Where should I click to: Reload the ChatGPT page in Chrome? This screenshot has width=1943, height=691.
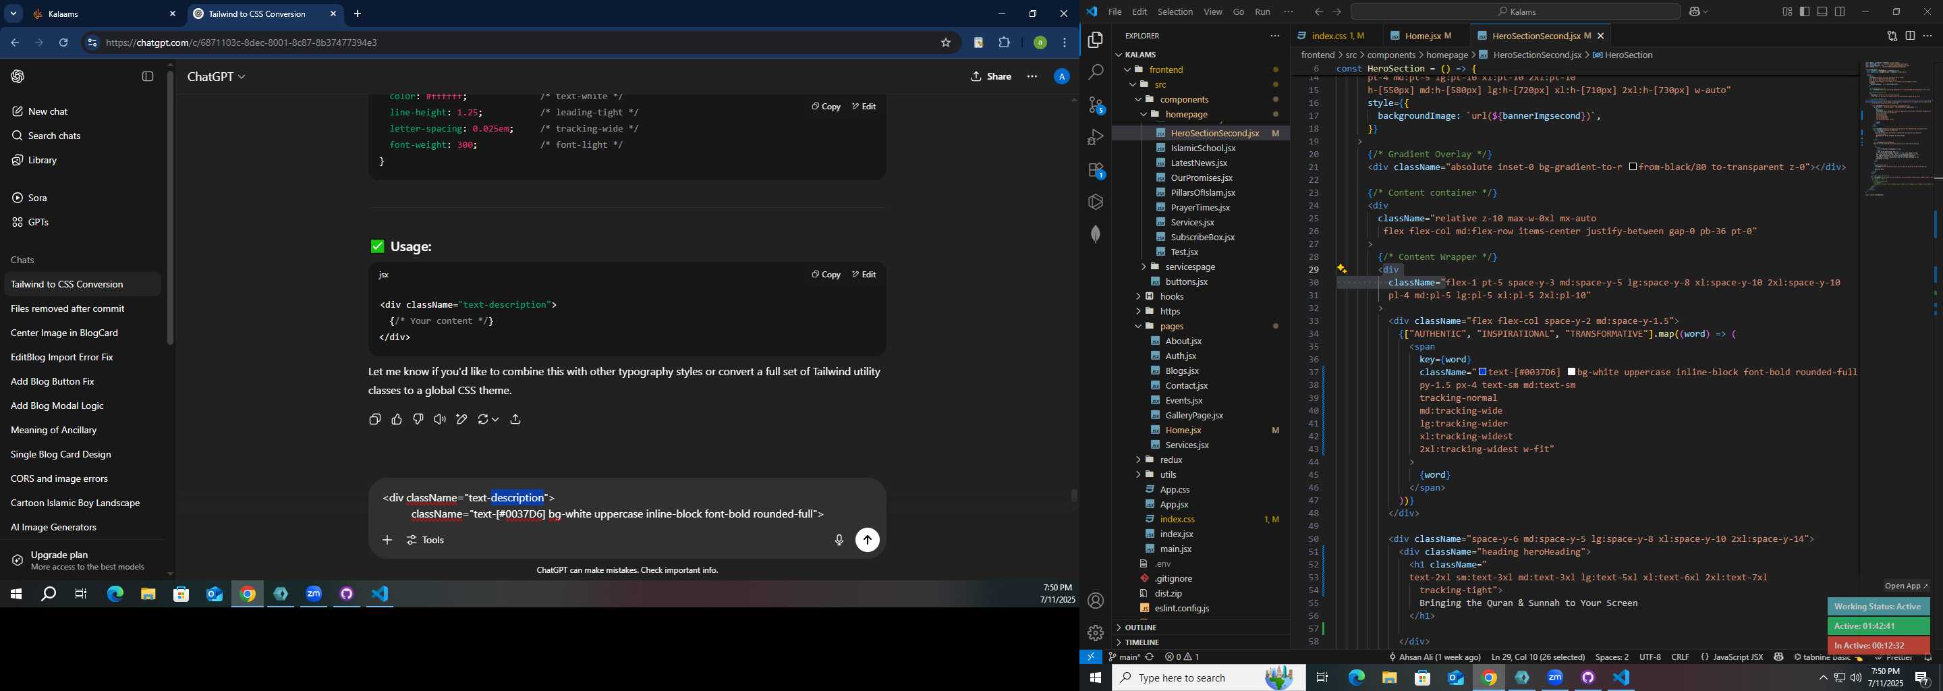(63, 43)
